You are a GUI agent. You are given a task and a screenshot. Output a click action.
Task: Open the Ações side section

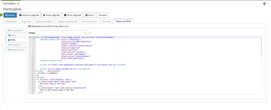coord(16,35)
